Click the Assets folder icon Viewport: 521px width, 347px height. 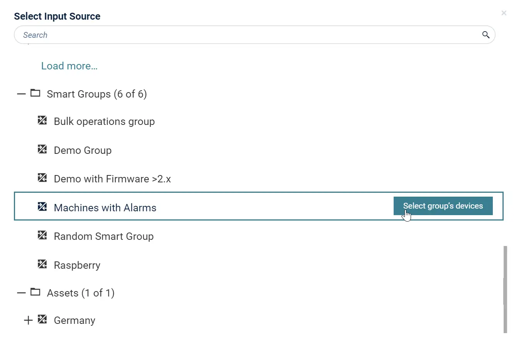click(x=36, y=292)
